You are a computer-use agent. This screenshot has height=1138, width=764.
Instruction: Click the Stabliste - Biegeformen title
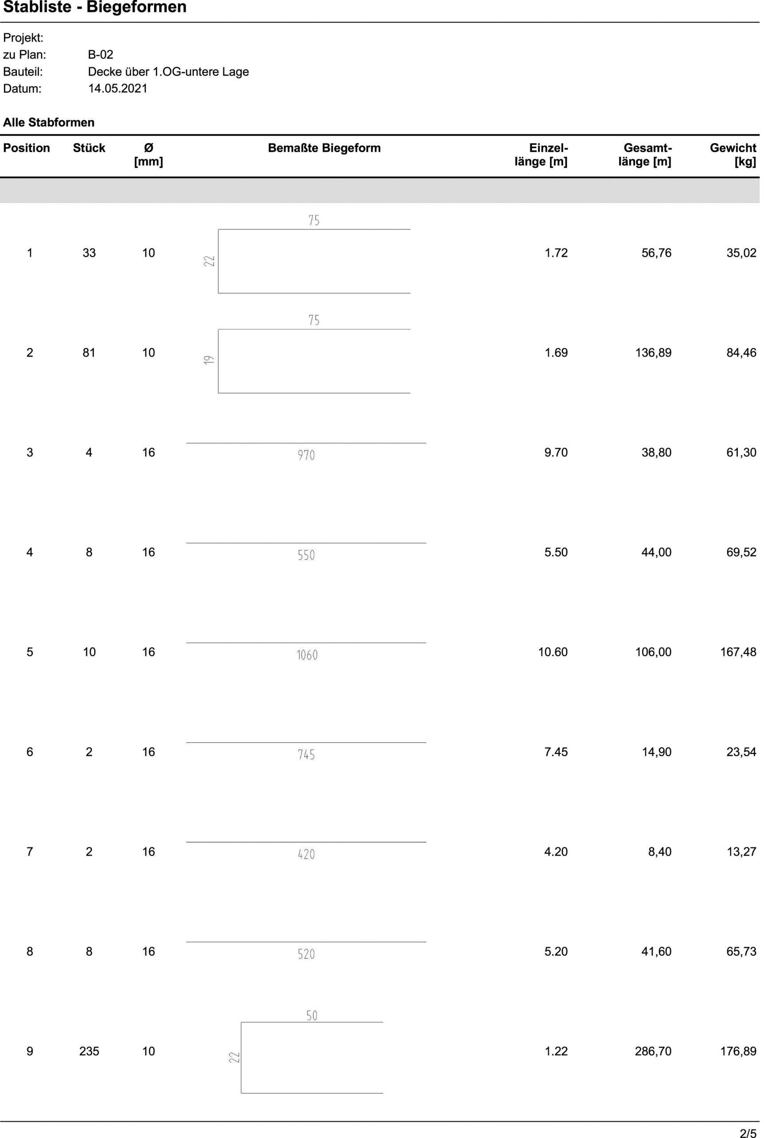pyautogui.click(x=95, y=8)
